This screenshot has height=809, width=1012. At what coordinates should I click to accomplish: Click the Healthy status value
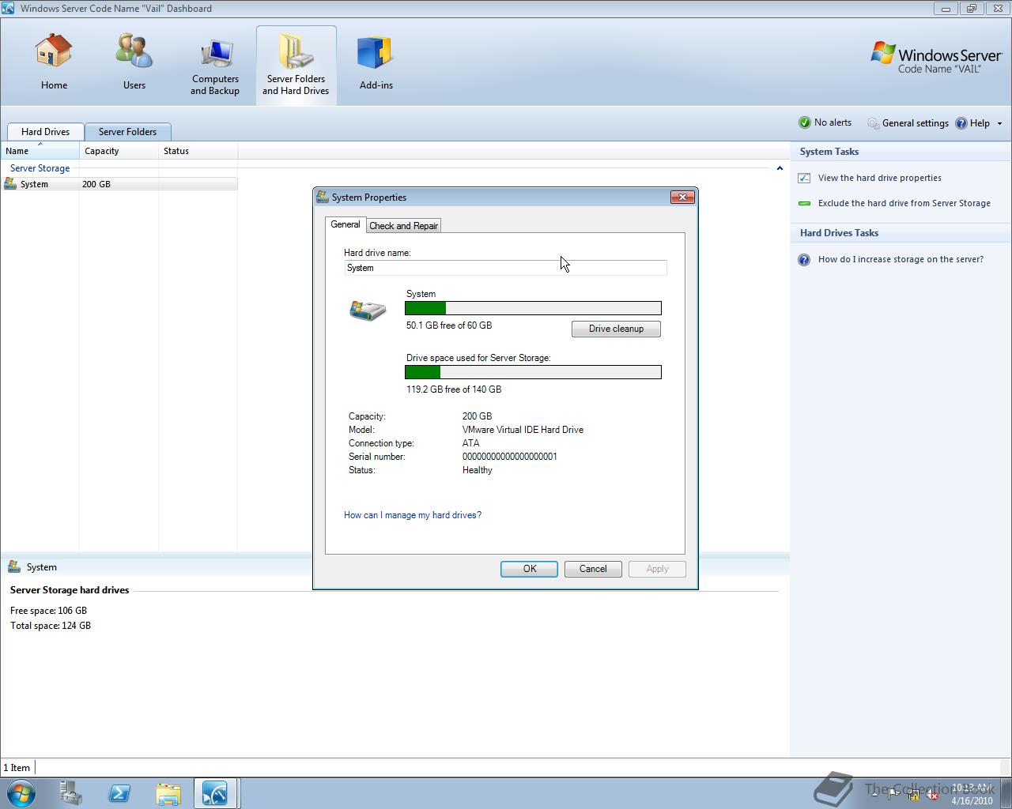478,470
